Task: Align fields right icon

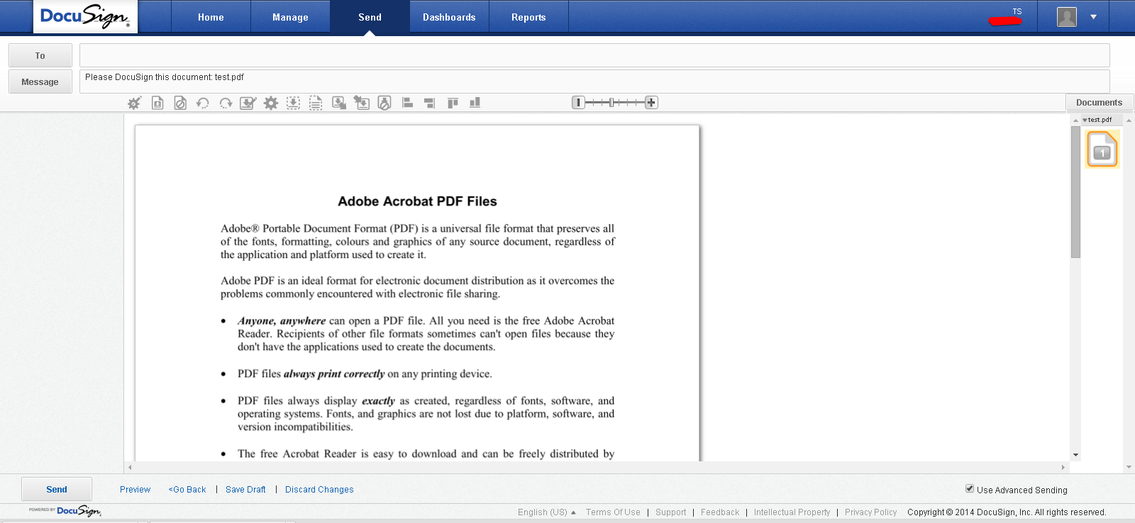Action: [429, 103]
